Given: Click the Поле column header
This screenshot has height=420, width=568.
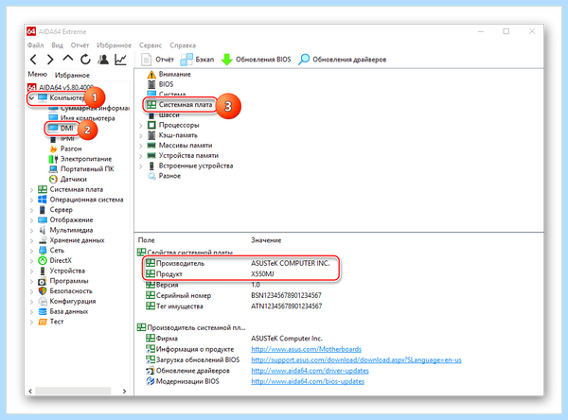Looking at the screenshot, I should tap(147, 240).
